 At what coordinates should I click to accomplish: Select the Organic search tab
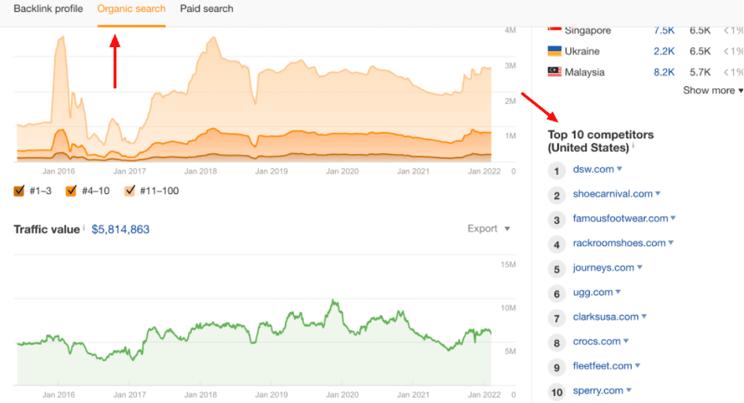coord(131,9)
